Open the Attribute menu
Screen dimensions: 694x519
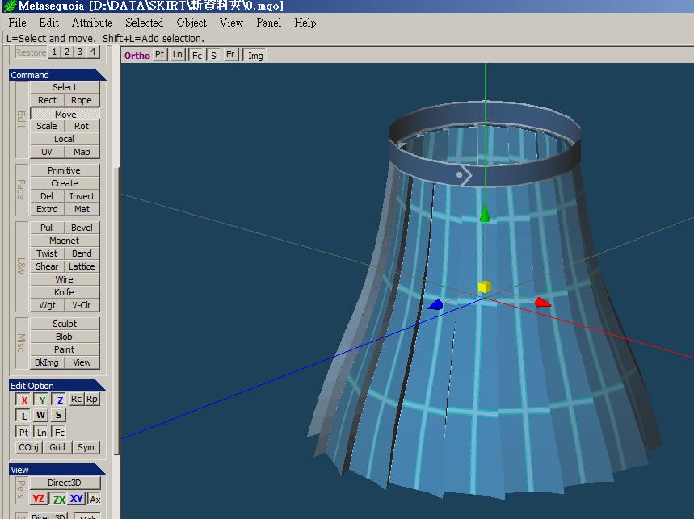[x=92, y=23]
